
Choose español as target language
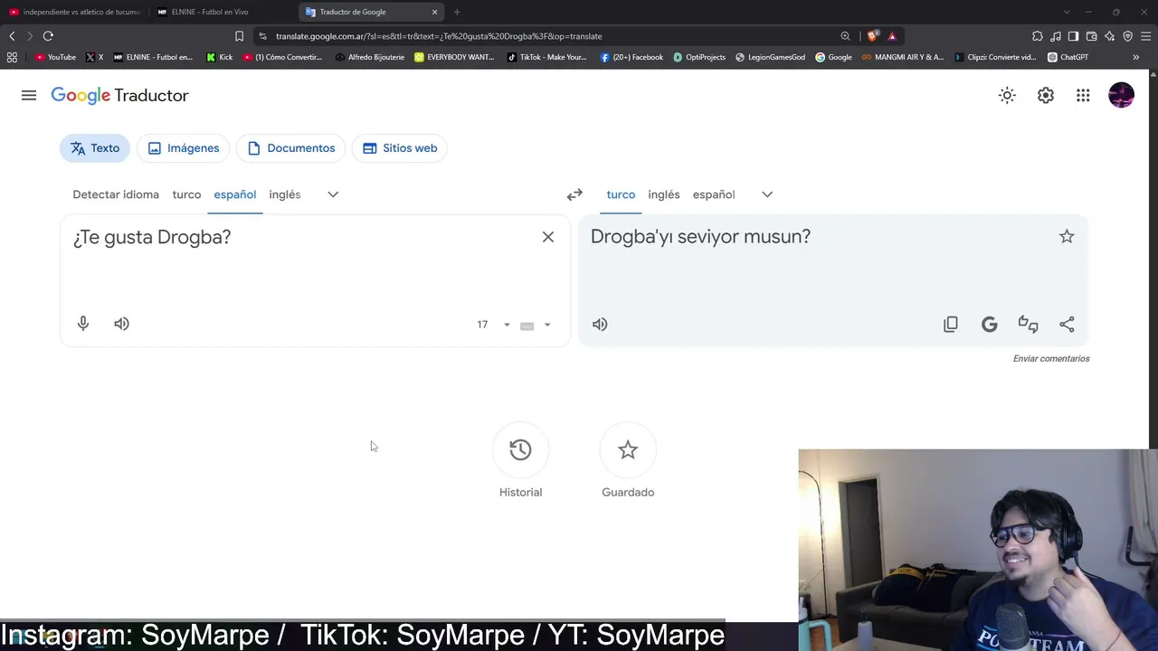pos(714,194)
